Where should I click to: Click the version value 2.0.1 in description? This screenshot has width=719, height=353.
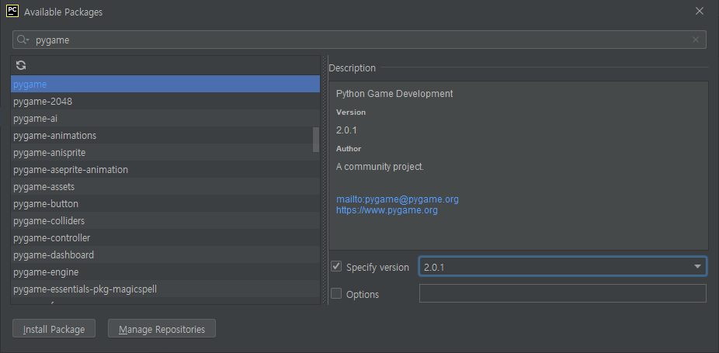[346, 130]
